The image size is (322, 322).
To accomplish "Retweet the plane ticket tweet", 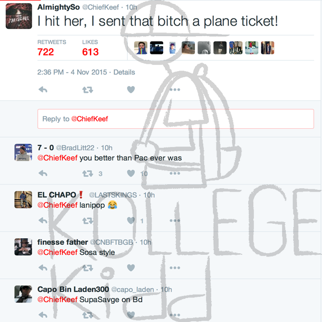I will click(88, 89).
